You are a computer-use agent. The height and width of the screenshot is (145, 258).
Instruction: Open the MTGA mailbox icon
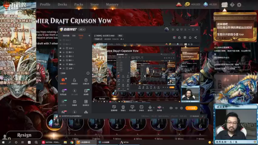[x=224, y=5]
